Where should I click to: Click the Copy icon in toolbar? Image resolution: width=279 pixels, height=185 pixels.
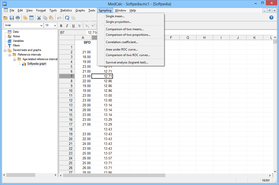tap(45, 18)
